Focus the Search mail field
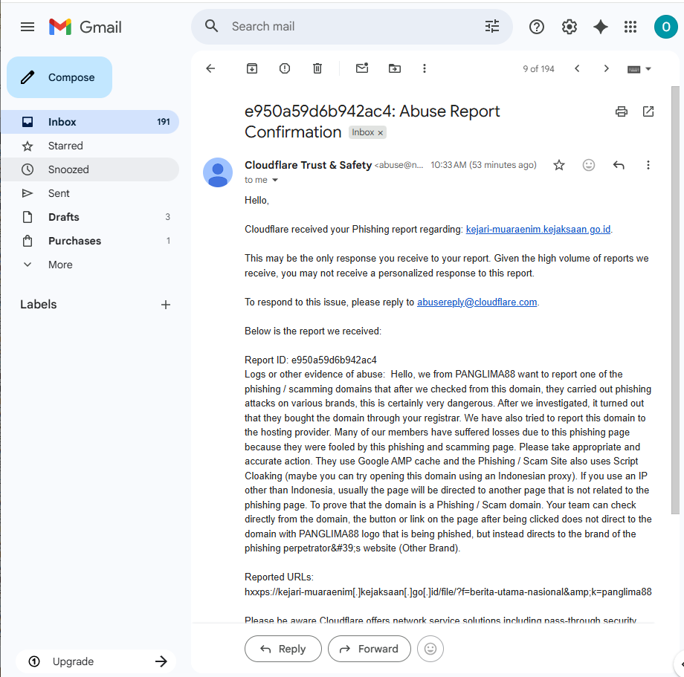This screenshot has width=684, height=677. click(352, 27)
